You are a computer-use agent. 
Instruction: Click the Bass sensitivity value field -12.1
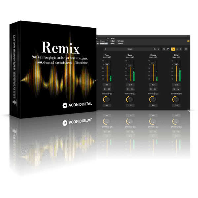[130, 106]
